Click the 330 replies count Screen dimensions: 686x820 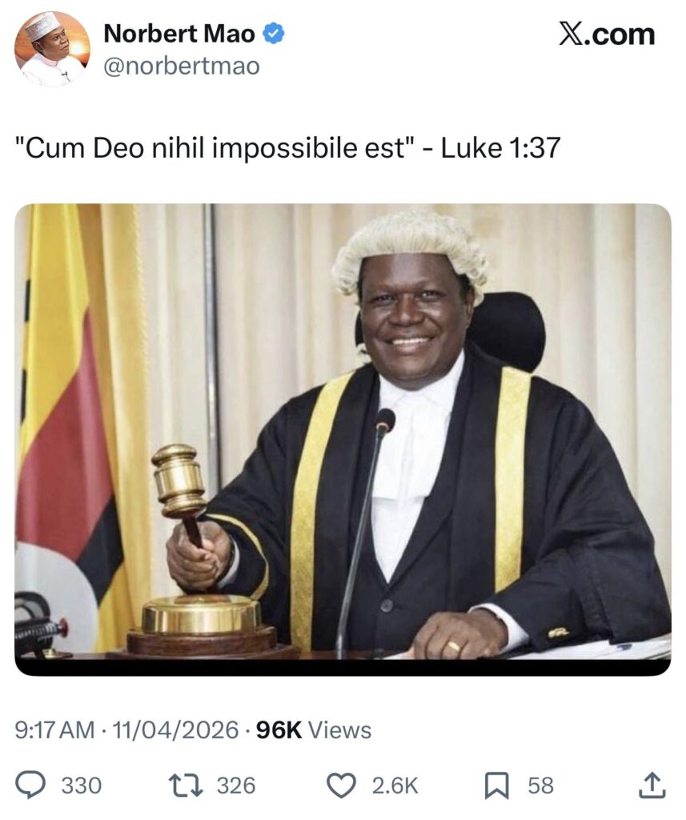82,786
